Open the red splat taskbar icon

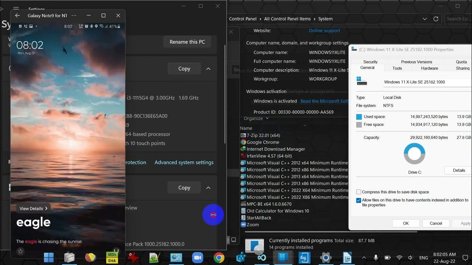point(133,258)
